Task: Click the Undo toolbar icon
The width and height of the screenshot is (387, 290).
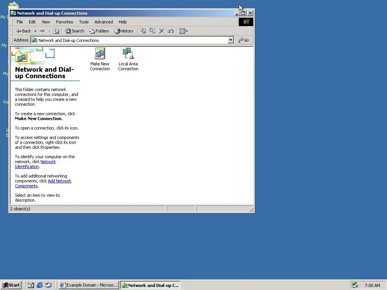Action: pyautogui.click(x=170, y=31)
